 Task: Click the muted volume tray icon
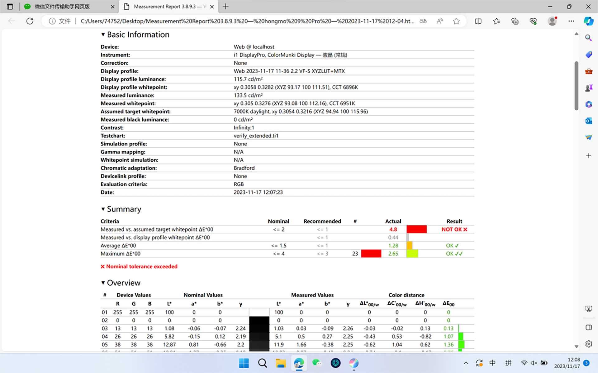click(534, 363)
